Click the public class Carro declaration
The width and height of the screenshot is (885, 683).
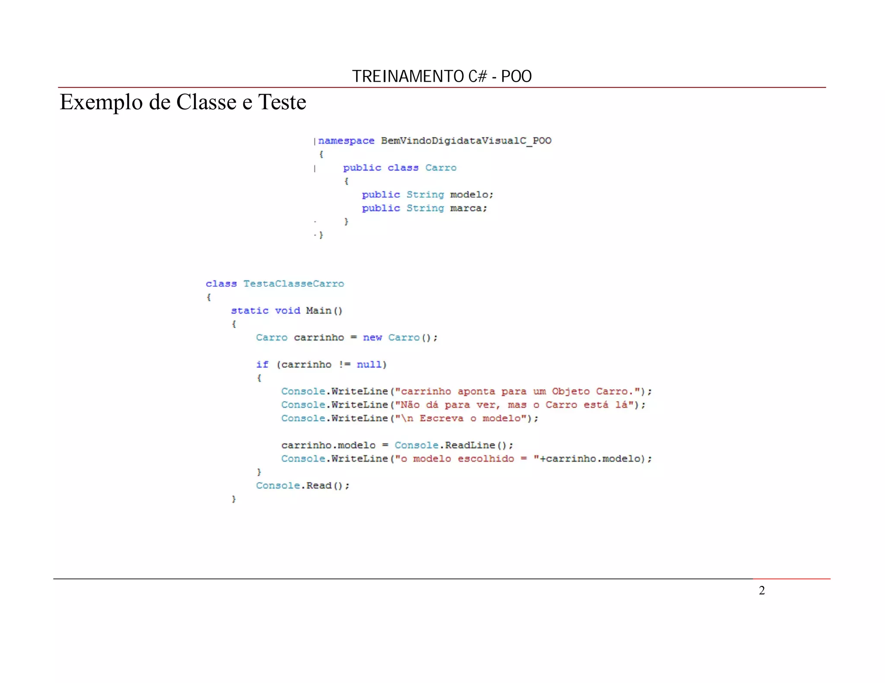point(399,168)
